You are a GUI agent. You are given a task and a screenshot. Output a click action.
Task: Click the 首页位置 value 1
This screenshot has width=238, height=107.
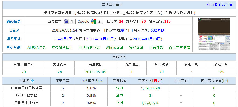point(132,72)
